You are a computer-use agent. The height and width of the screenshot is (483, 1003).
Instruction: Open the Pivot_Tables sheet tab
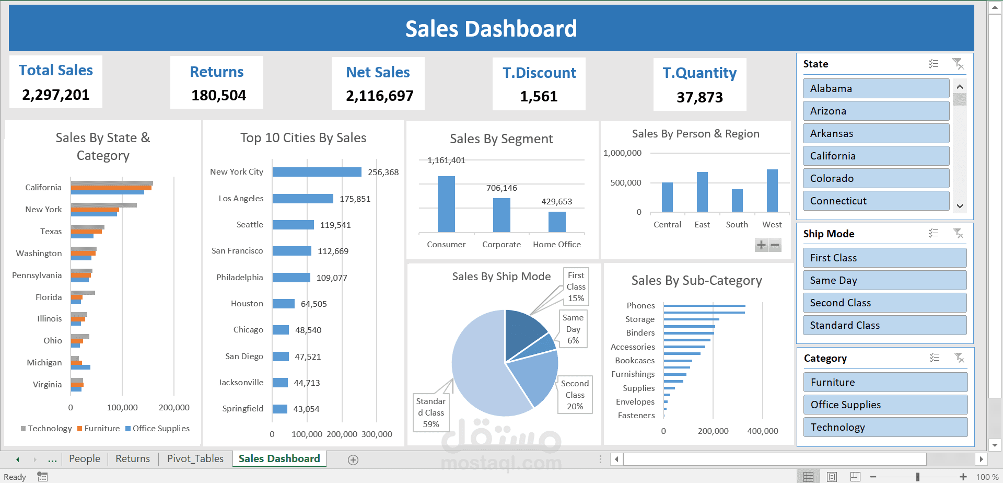[x=195, y=458]
